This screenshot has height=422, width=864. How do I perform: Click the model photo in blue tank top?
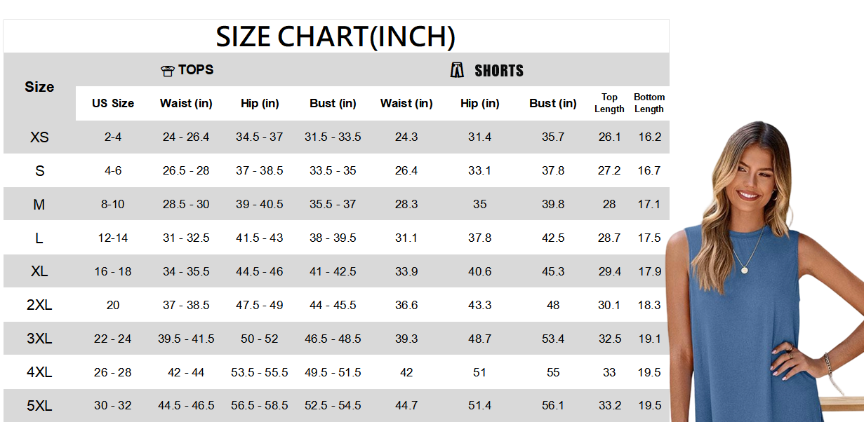coord(765,271)
